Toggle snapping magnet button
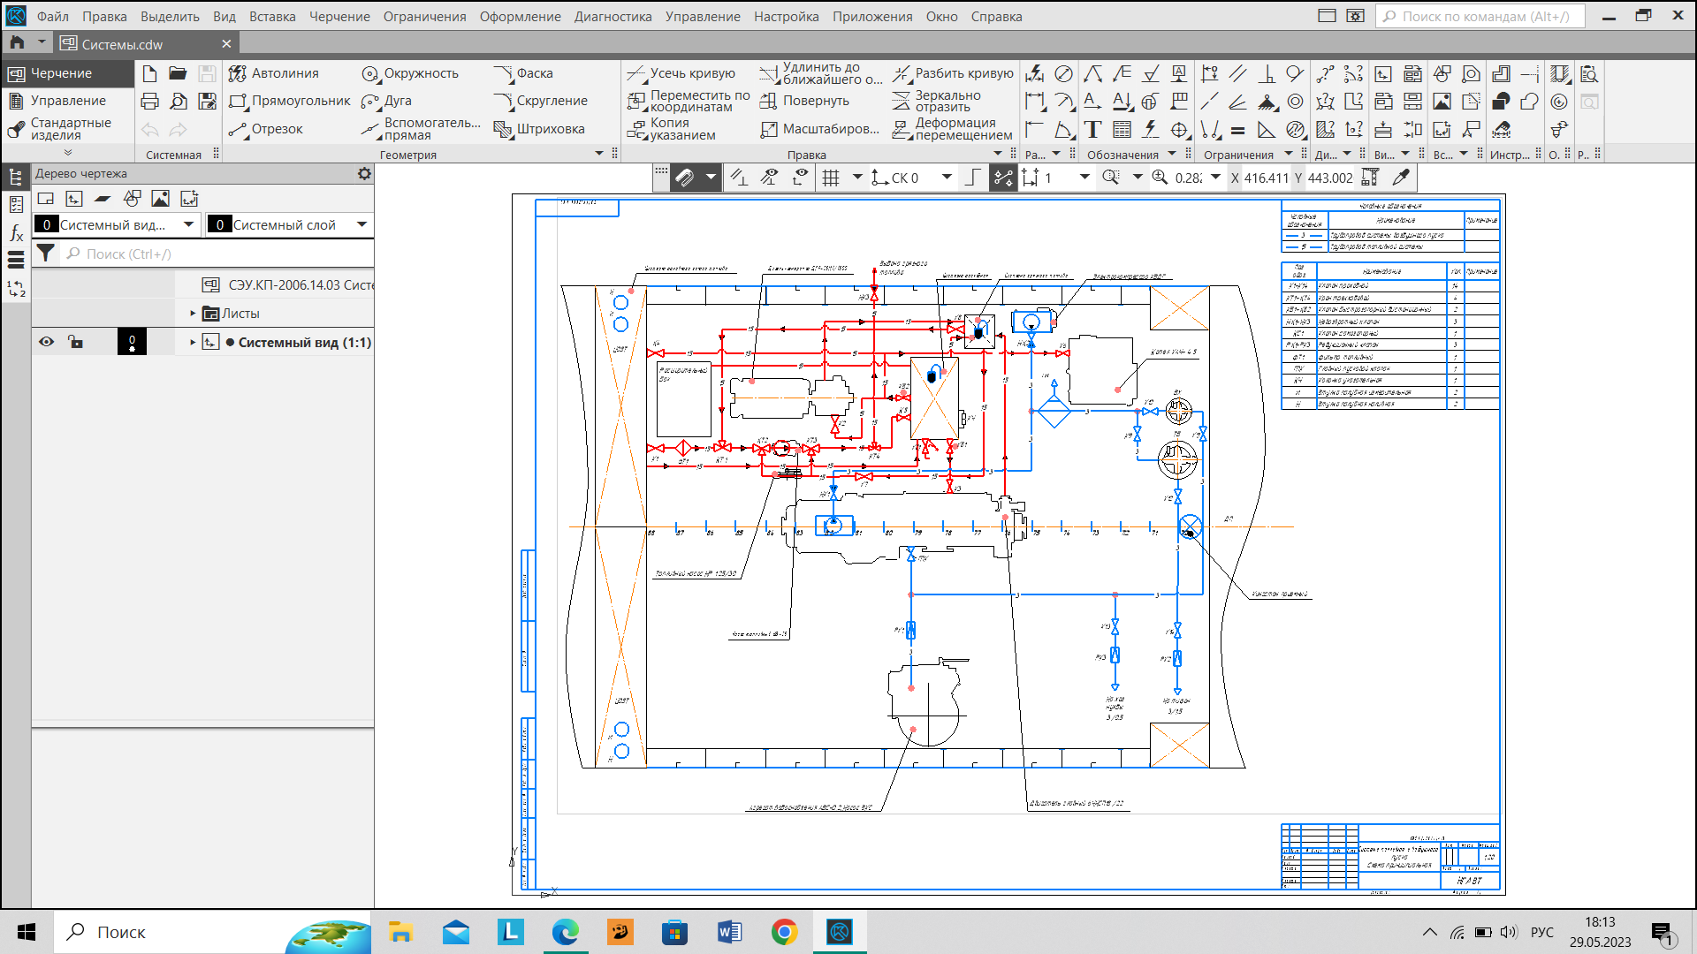 (684, 178)
